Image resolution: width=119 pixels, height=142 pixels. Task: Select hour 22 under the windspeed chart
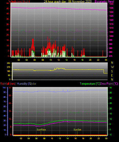[98, 60]
